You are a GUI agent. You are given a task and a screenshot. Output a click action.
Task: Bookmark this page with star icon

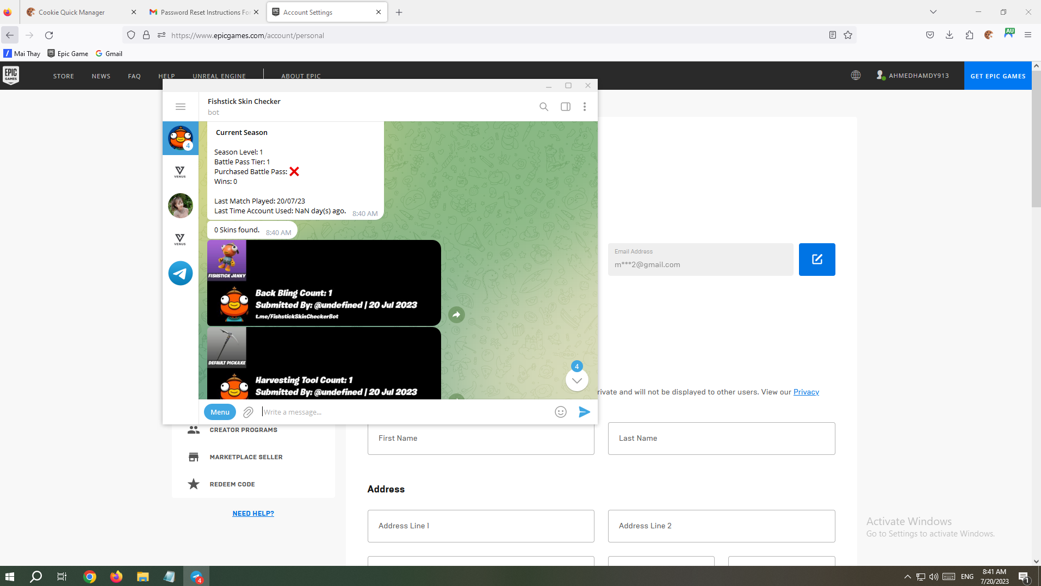(847, 35)
